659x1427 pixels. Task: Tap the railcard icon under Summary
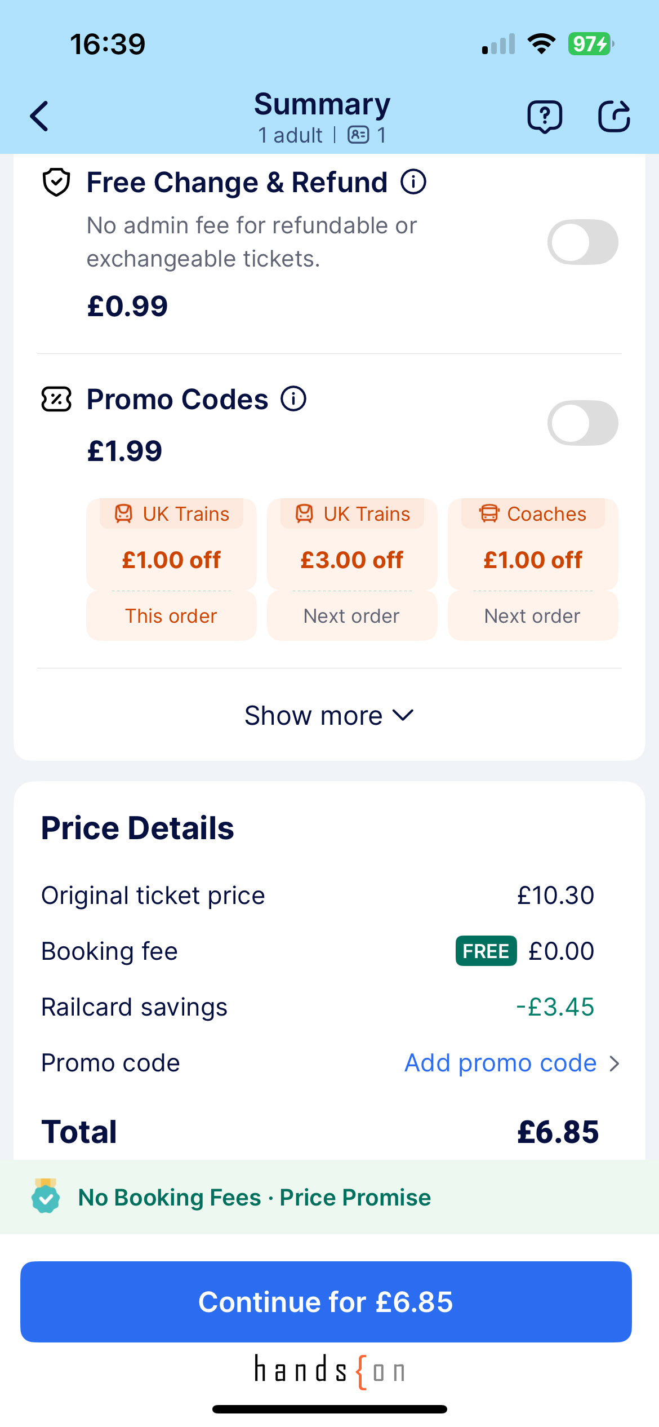[x=358, y=135]
